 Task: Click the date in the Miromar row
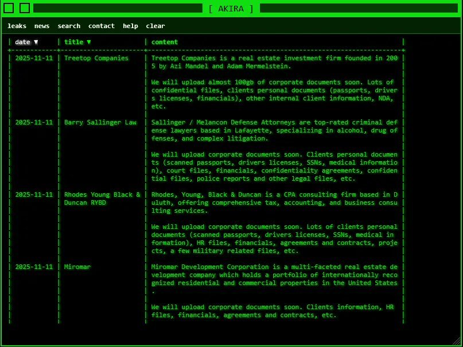34,267
